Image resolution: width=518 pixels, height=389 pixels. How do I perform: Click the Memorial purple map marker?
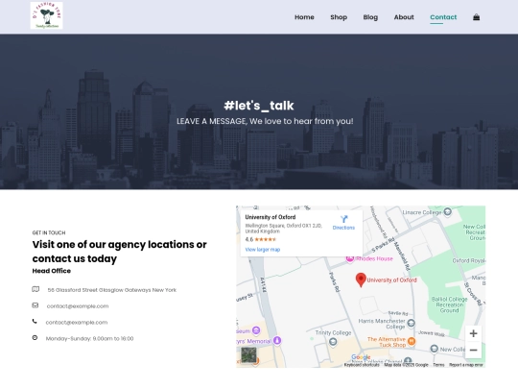(x=277, y=340)
